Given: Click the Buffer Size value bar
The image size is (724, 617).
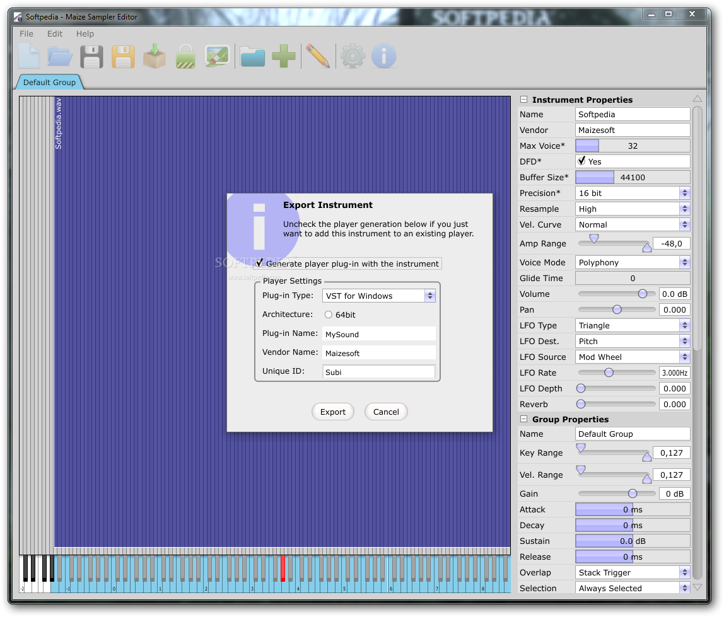Looking at the screenshot, I should [633, 177].
